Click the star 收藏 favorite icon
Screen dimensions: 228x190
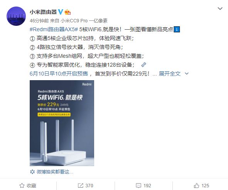pos(22,185)
